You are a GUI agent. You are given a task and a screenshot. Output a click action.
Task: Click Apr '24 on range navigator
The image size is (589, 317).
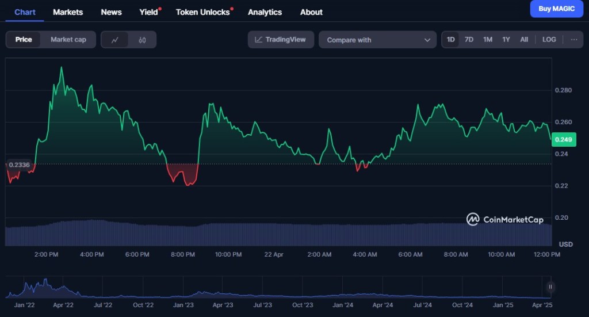[x=383, y=305]
